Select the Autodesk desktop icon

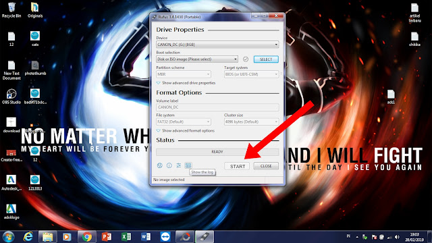point(11,183)
